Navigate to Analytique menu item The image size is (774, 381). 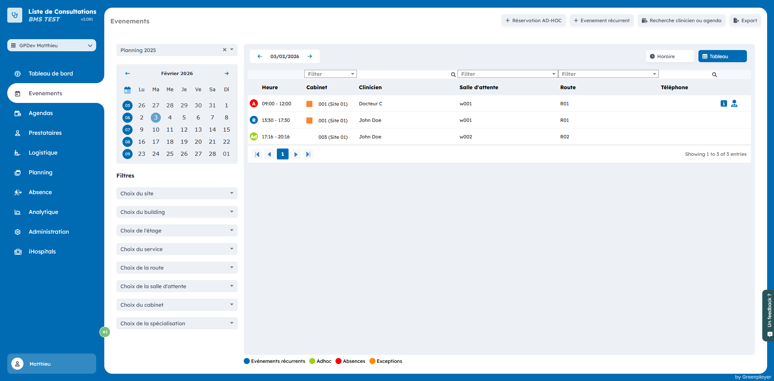pyautogui.click(x=43, y=212)
